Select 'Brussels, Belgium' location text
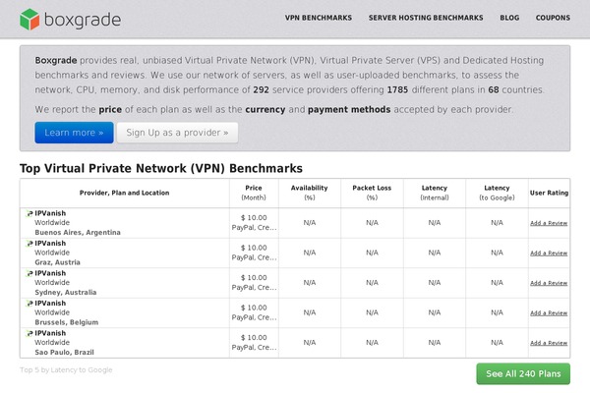 67,322
